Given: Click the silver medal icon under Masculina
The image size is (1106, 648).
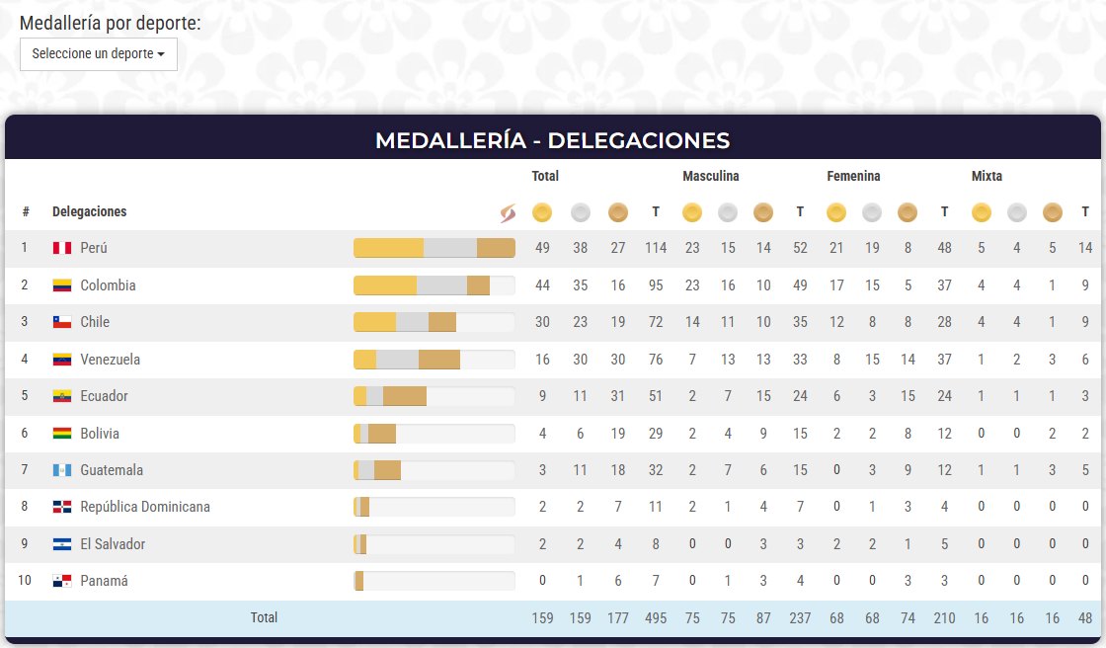Looking at the screenshot, I should [728, 211].
